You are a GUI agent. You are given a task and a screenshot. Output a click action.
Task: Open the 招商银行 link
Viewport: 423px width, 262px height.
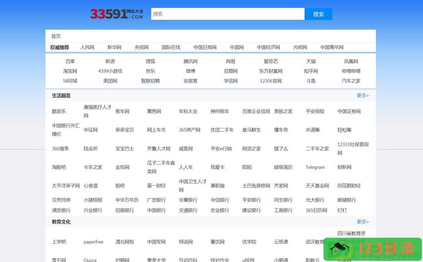pos(125,210)
